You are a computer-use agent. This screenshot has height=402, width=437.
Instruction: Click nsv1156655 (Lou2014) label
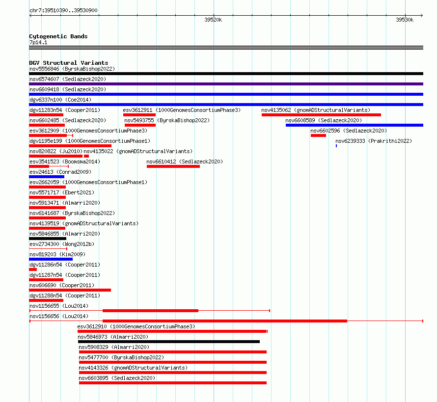[x=59, y=306]
